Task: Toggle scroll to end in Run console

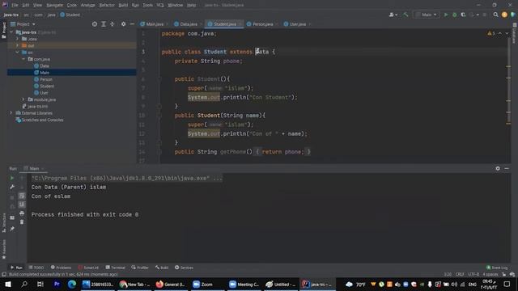Action: [22, 205]
